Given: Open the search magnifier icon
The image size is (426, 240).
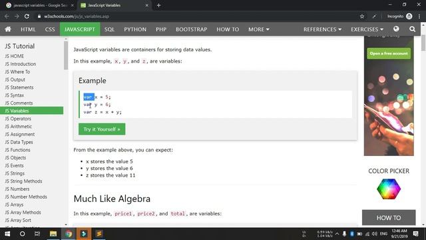Looking at the screenshot, I should 412,29.
